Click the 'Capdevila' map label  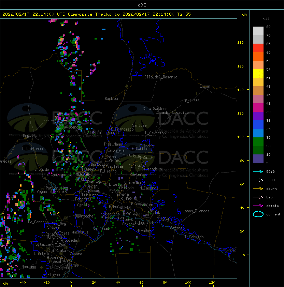click(91, 133)
